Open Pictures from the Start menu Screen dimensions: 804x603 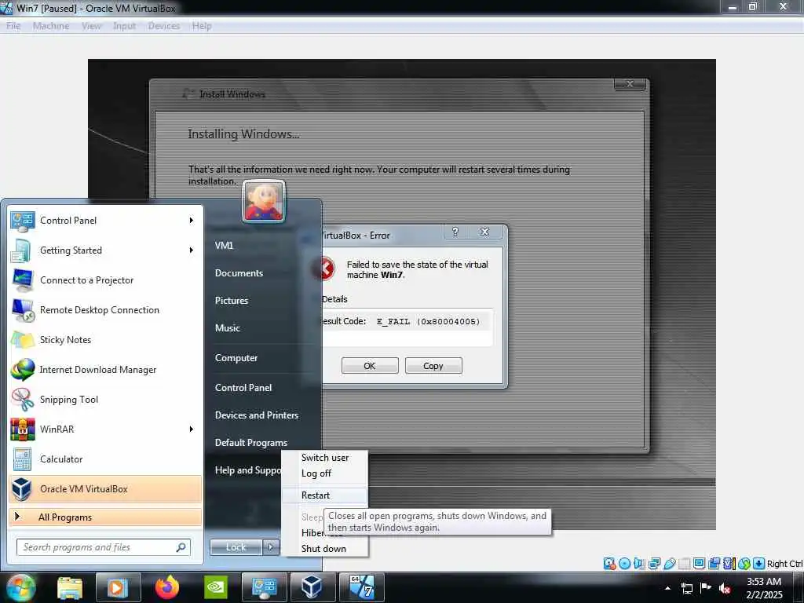232,301
